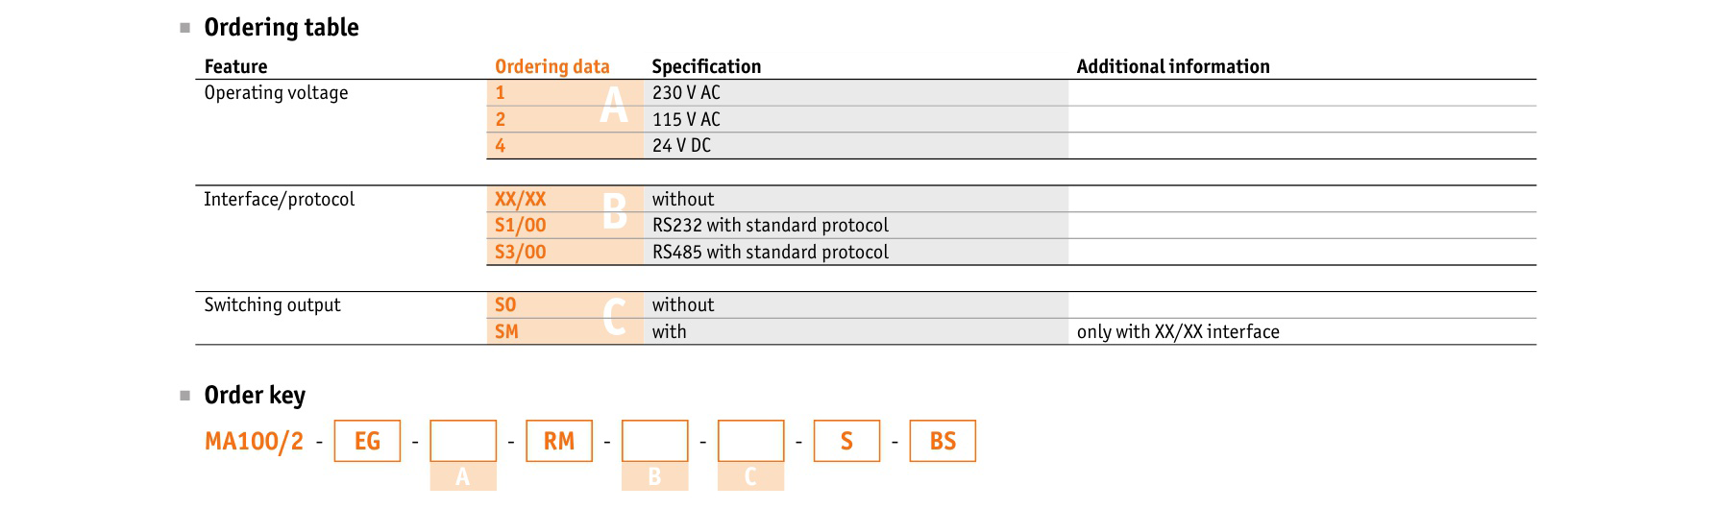This screenshot has width=1716, height=509.
Task: Select ordering data 1 for 230 V AC
Action: (x=500, y=93)
